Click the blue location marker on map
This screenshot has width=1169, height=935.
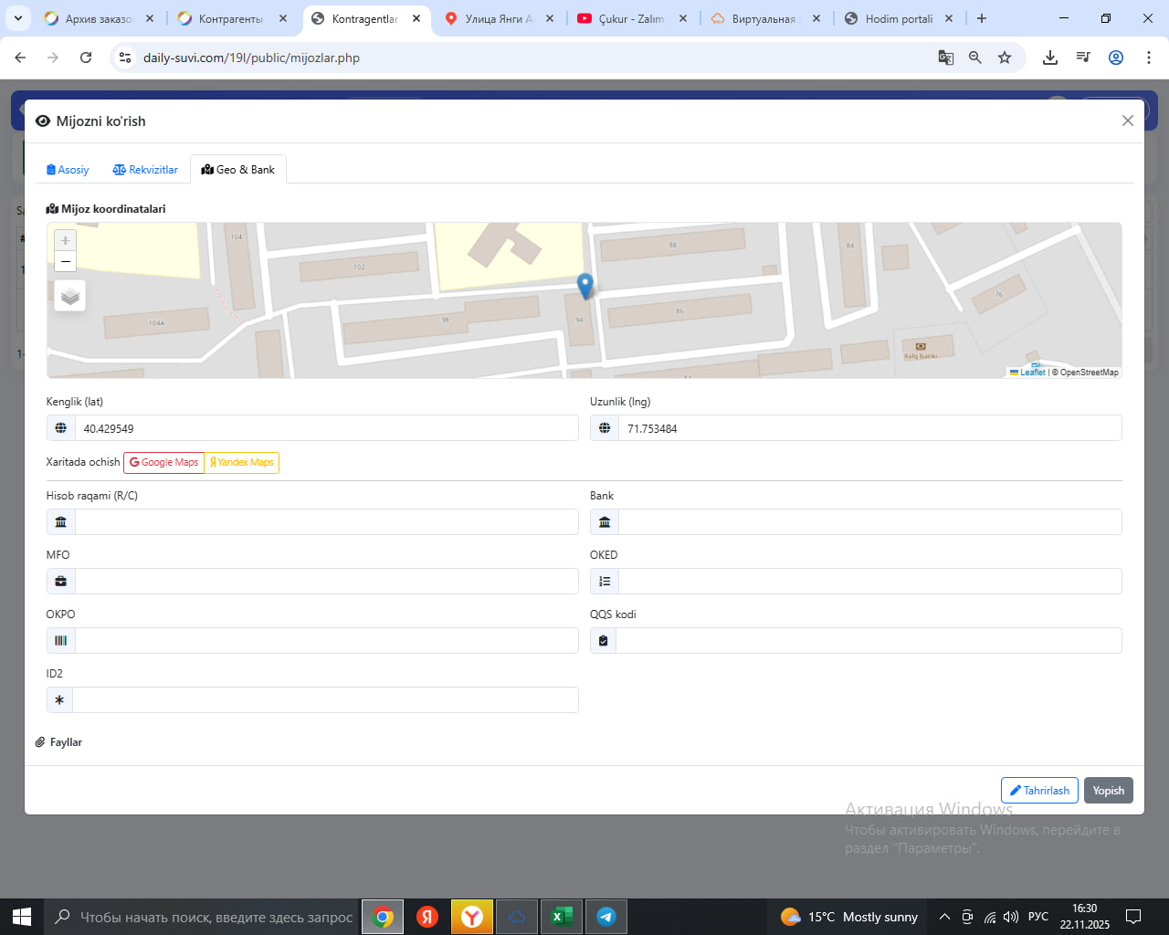click(x=585, y=286)
